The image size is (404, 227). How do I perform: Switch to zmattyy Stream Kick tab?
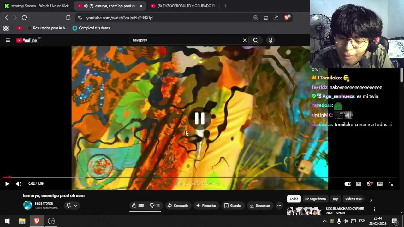pos(37,6)
